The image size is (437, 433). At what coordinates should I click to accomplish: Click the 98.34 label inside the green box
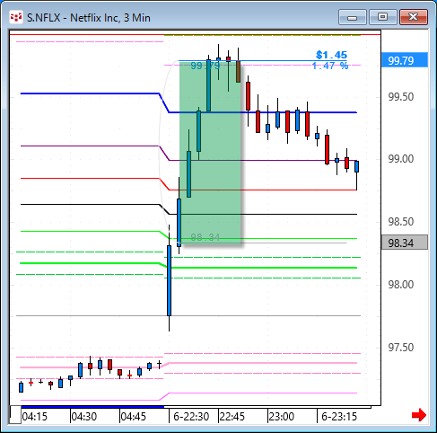coord(205,237)
